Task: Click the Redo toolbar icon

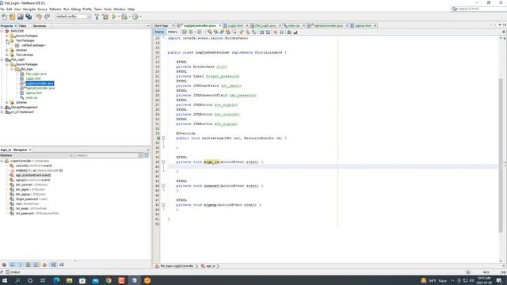Action: (47, 17)
